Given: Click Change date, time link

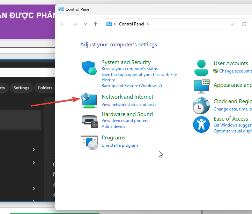Looking at the screenshot, I should click(233, 109).
